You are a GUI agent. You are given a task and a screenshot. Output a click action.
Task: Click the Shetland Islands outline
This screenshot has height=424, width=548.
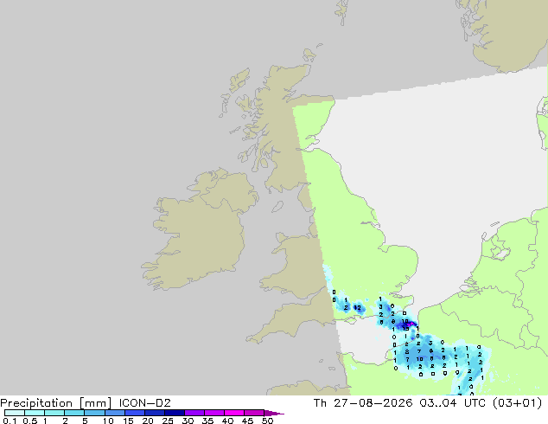(x=342, y=11)
